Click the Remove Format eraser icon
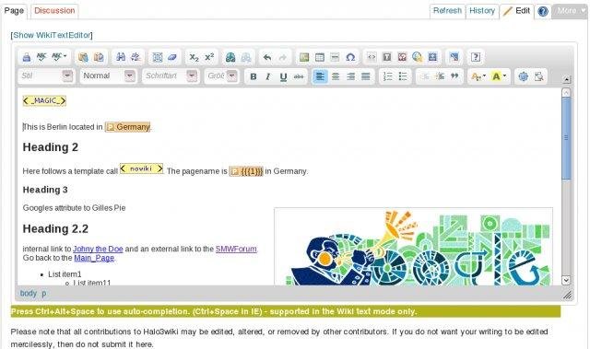Viewport: 590px width, 349px height. [x=172, y=57]
